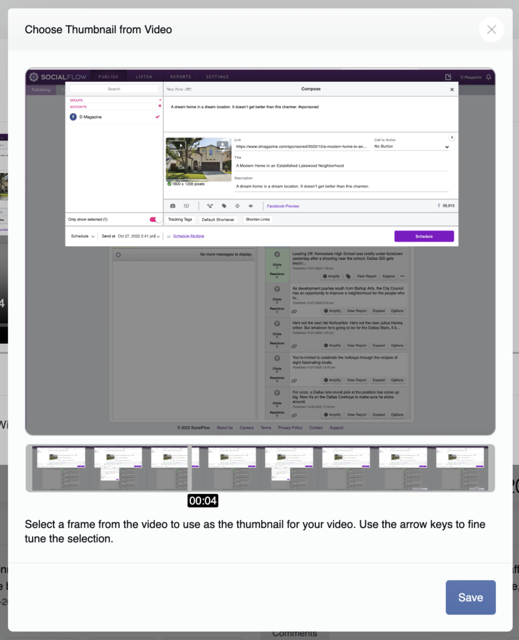Click the ACCOUNTS clear x in preview
The height and width of the screenshot is (640, 519).
pos(160,106)
